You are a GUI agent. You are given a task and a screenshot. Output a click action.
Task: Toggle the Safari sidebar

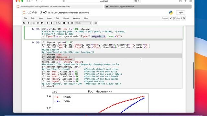[x=28, y=1]
